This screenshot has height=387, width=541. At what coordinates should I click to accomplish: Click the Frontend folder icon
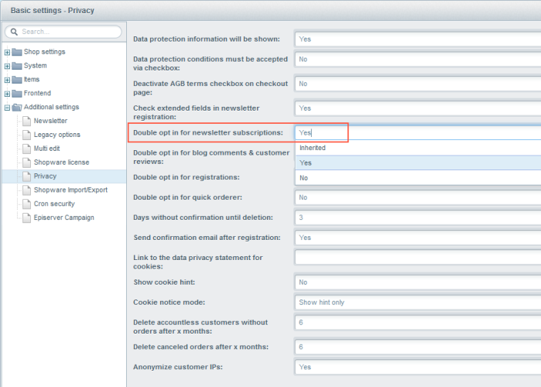coord(17,94)
